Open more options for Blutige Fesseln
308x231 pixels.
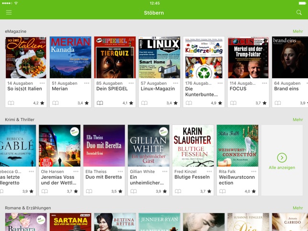point(209,172)
